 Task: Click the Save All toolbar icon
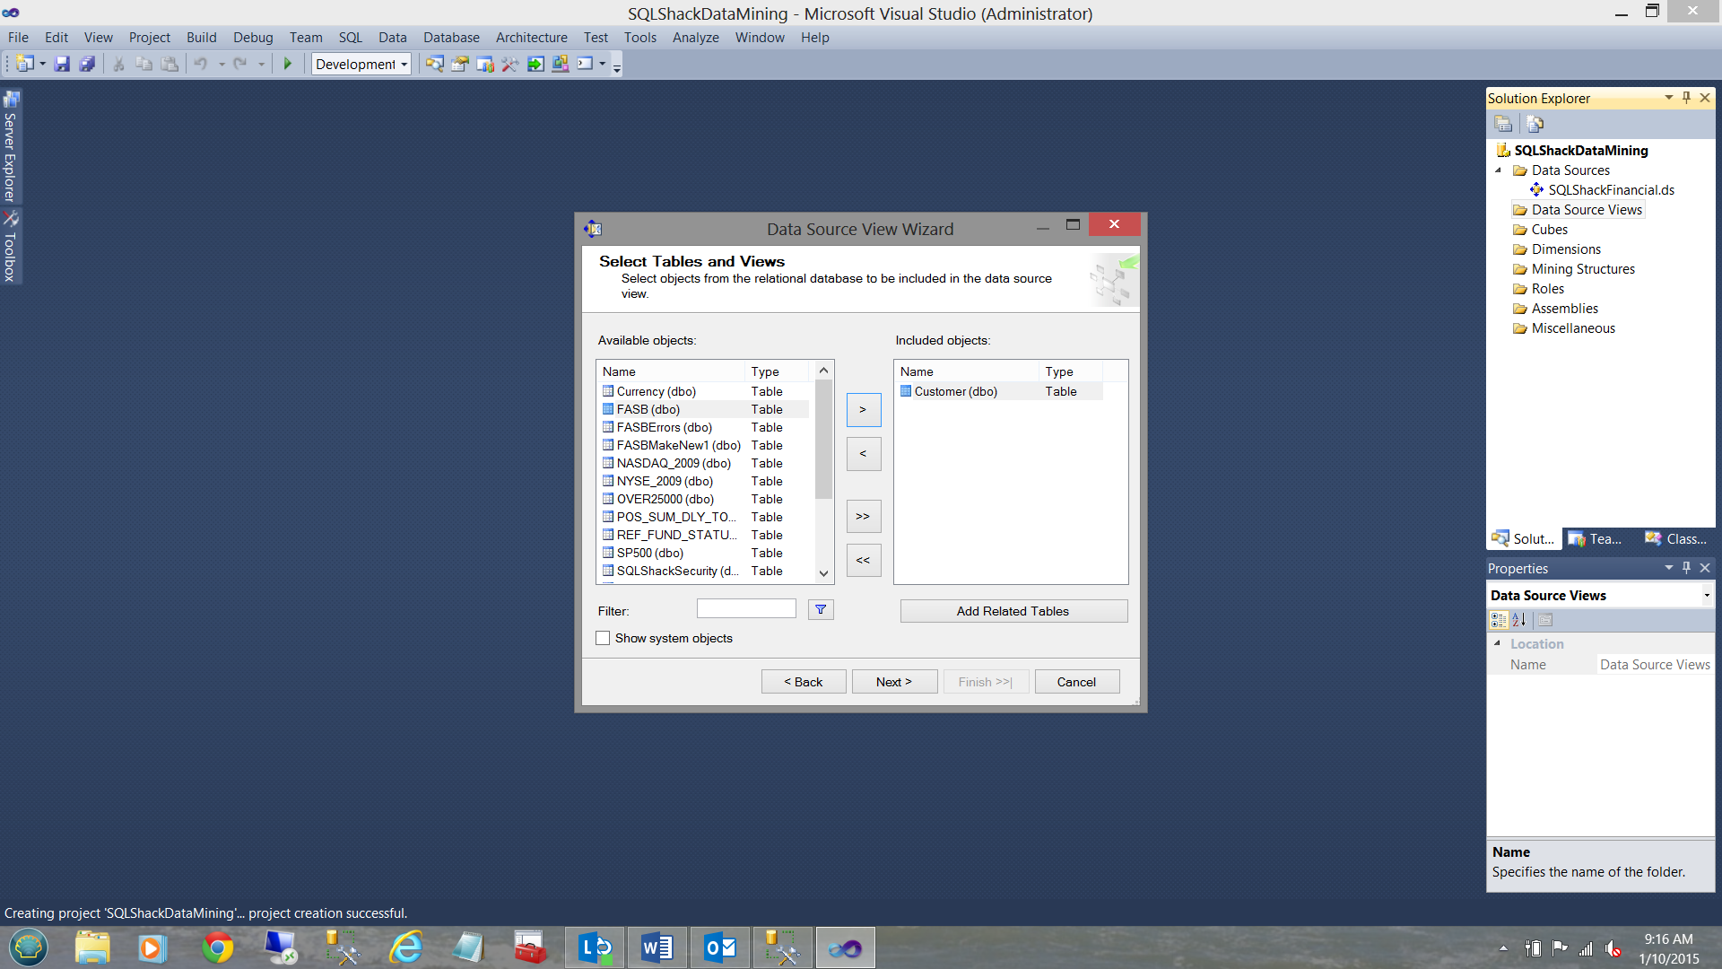(x=87, y=64)
